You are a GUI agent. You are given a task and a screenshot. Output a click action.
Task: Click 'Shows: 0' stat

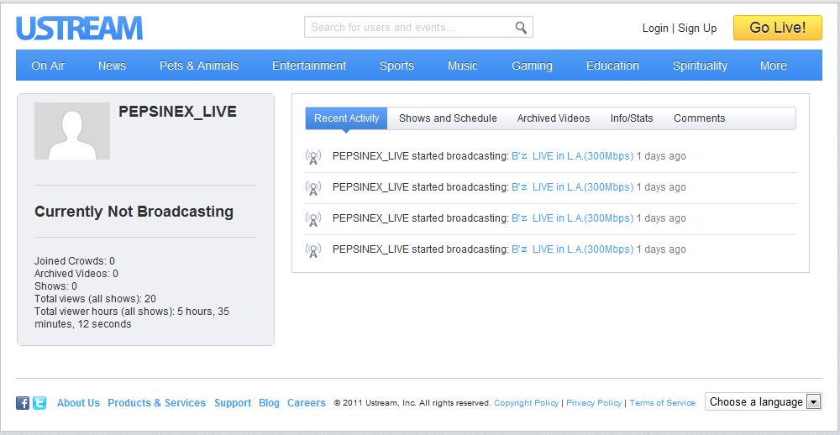tap(55, 286)
